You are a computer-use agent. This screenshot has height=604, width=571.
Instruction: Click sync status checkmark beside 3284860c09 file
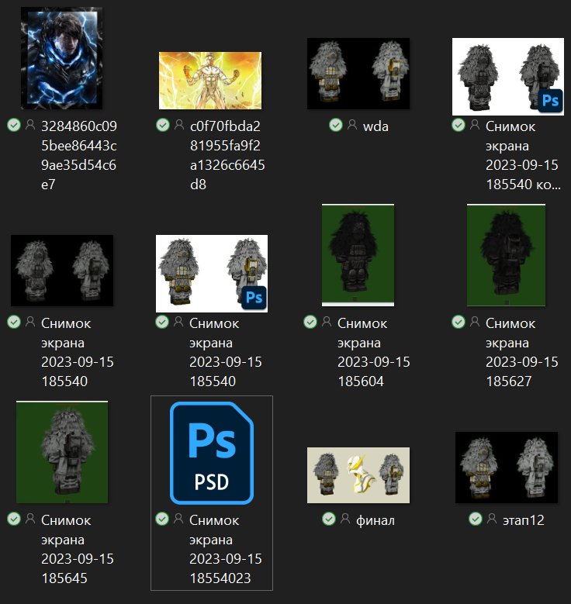point(14,125)
